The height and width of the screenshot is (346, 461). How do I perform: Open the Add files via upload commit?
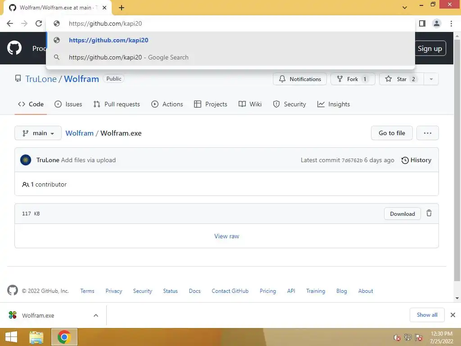[x=88, y=160]
